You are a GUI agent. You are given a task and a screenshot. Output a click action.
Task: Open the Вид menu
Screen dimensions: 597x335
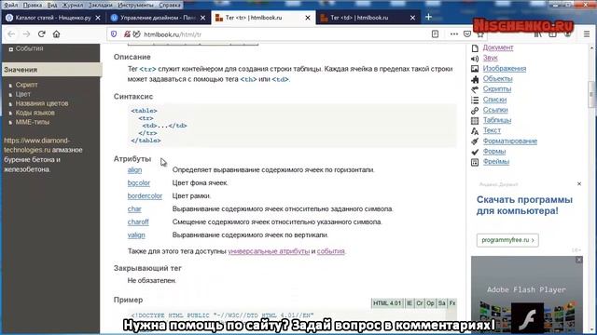(x=52, y=5)
